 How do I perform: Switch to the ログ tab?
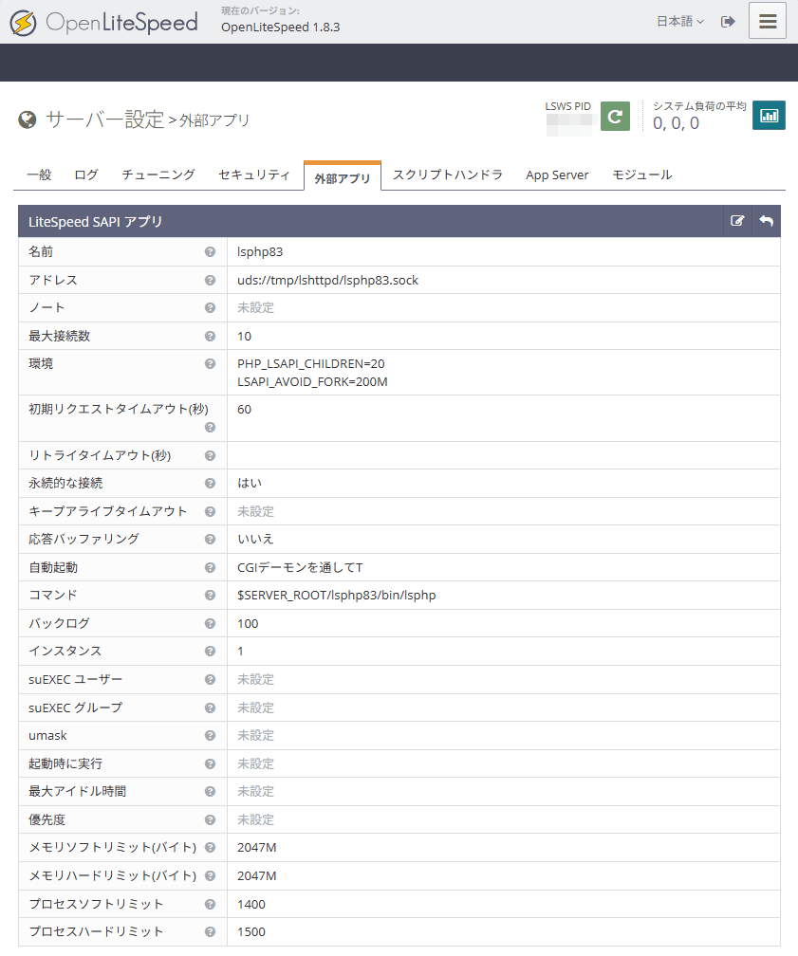point(86,175)
